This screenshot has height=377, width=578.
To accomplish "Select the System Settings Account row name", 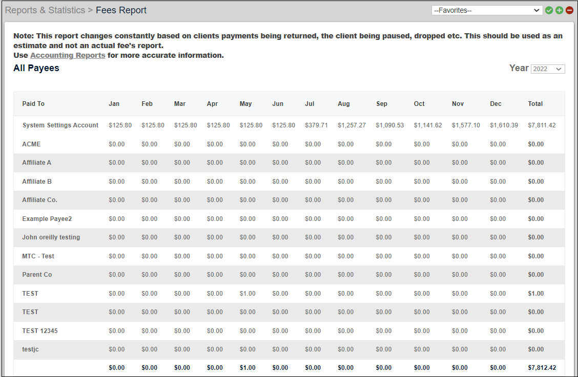I will (60, 125).
